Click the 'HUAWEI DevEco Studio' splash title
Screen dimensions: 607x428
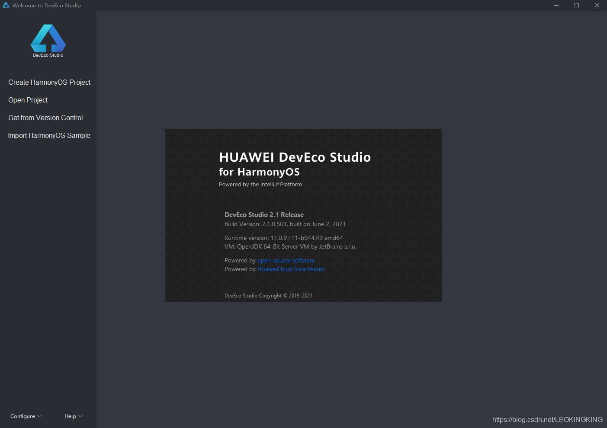click(295, 157)
